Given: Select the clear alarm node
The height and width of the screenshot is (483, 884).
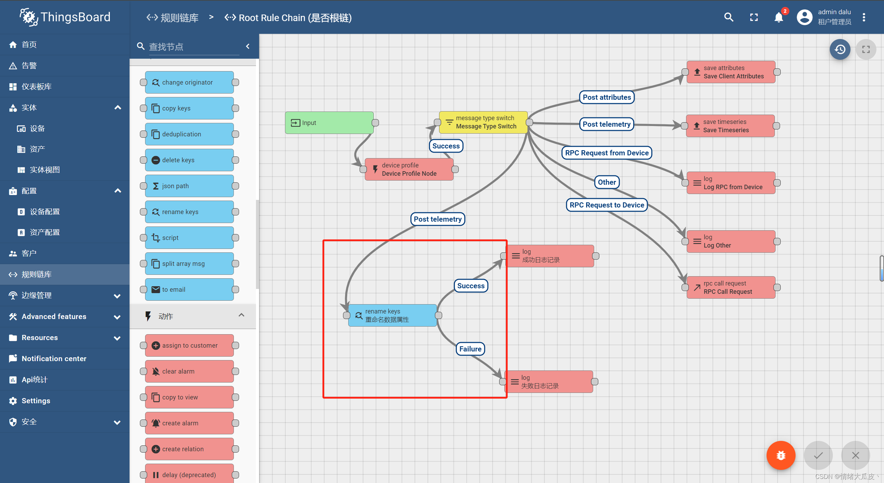Looking at the screenshot, I should pos(189,371).
